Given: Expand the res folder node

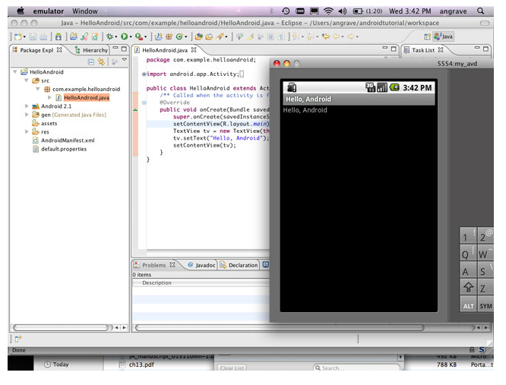Looking at the screenshot, I should point(27,131).
